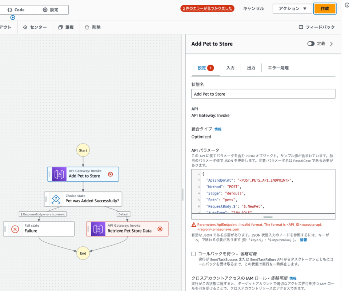
Task: Click the センター toolbar button
Action: pos(35,27)
